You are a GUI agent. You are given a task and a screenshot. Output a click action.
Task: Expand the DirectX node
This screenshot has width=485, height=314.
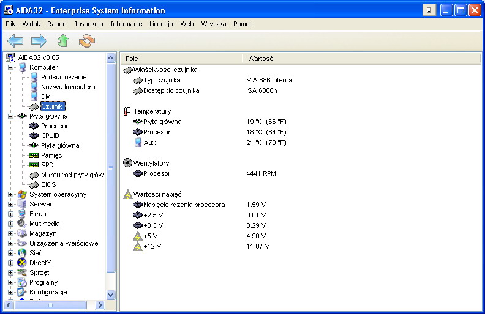[10, 263]
